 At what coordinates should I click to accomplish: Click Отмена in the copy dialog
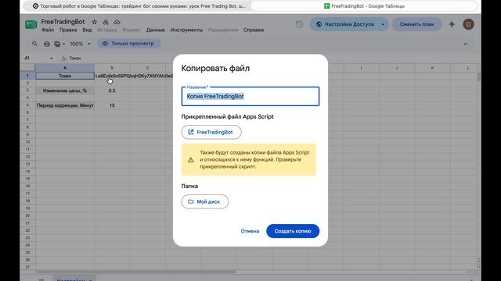tap(250, 231)
